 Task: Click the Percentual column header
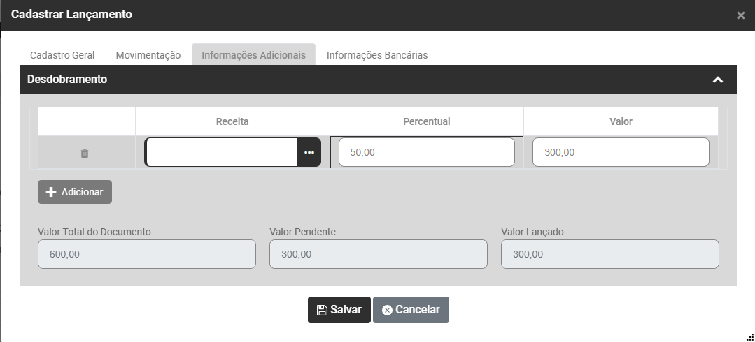(427, 121)
